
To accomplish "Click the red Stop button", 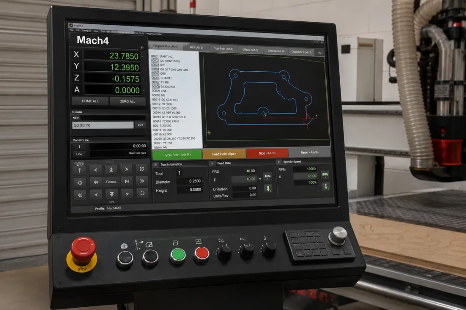I will click(x=267, y=153).
